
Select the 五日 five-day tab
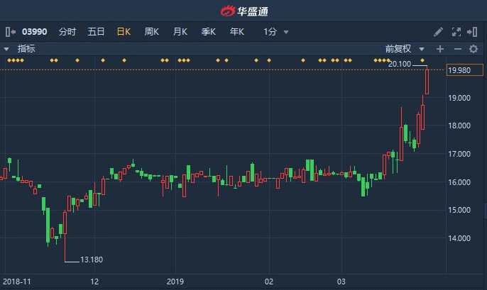pyautogui.click(x=96, y=32)
